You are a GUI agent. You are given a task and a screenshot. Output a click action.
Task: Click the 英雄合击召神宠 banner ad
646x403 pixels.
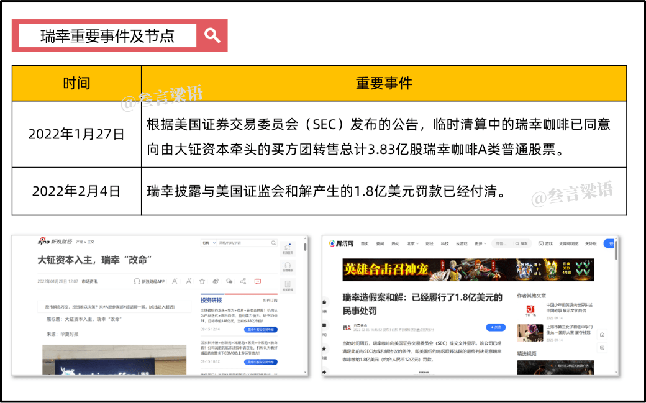468,269
